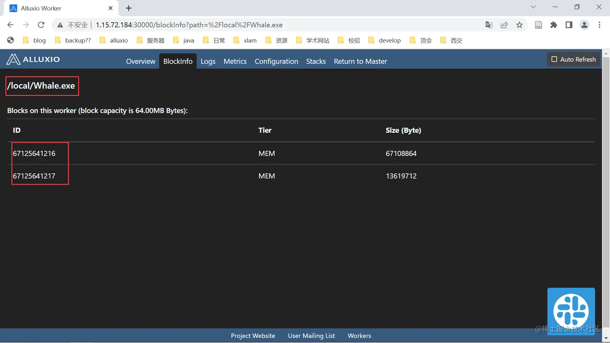
Task: Open the Project Website footer link
Action: pos(253,336)
